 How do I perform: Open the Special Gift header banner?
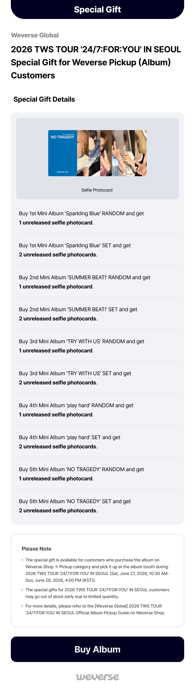click(97, 9)
